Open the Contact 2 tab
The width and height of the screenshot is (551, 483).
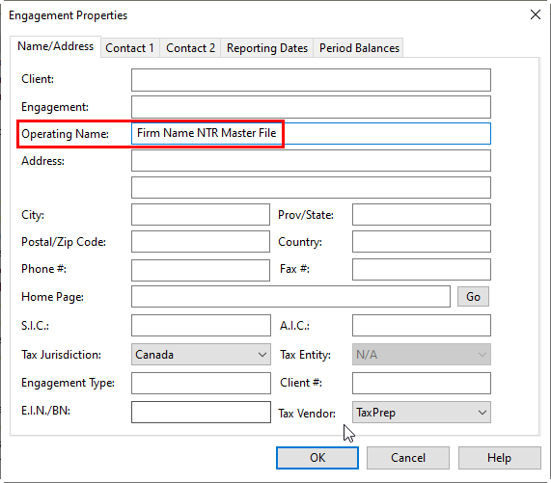tap(190, 48)
